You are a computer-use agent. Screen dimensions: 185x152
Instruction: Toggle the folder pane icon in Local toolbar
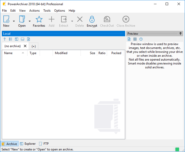(17, 39)
